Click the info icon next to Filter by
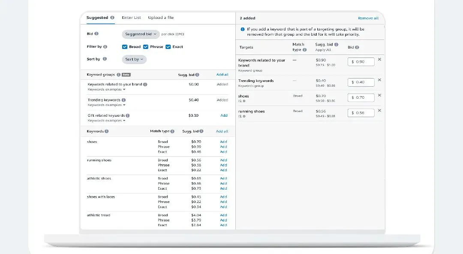463x254 pixels. click(105, 47)
